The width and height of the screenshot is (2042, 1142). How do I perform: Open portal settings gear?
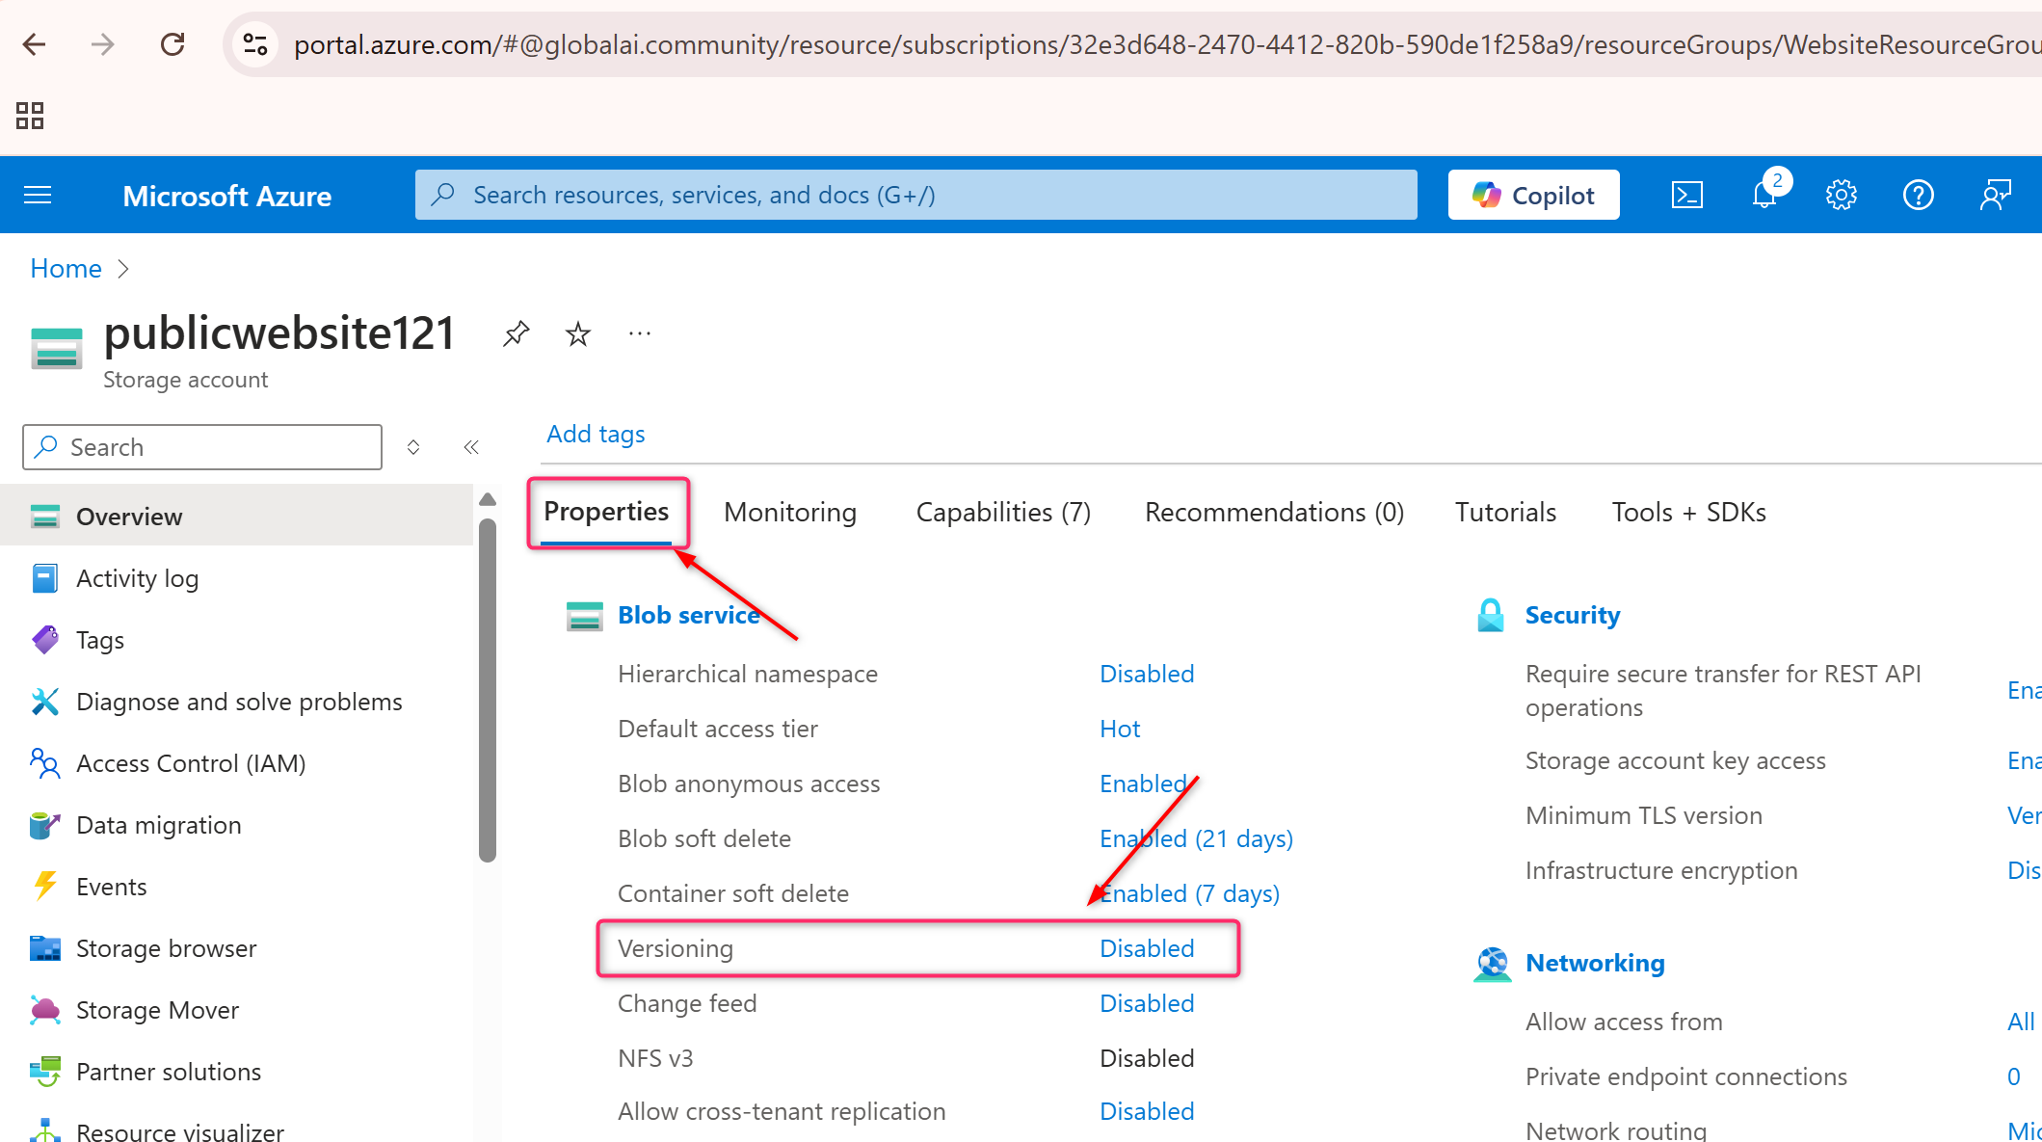coord(1842,196)
